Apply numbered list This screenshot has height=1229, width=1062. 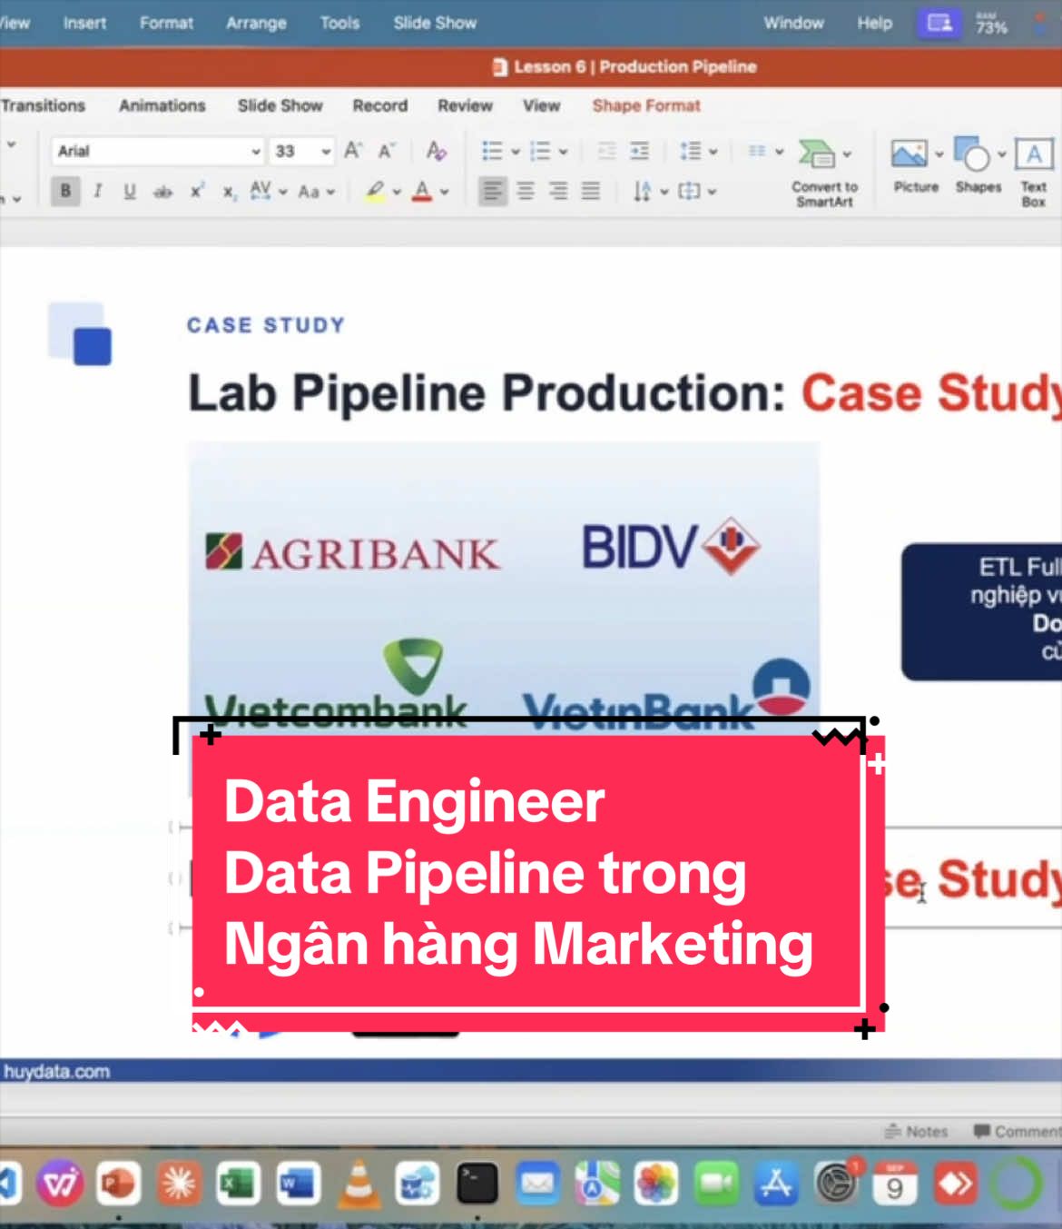540,151
